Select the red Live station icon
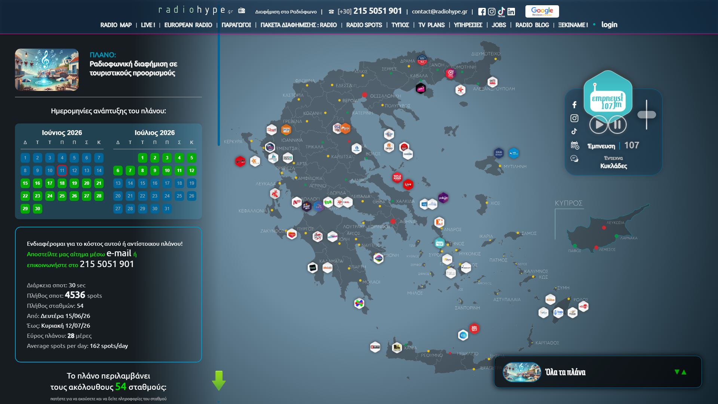718x404 pixels. click(408, 184)
